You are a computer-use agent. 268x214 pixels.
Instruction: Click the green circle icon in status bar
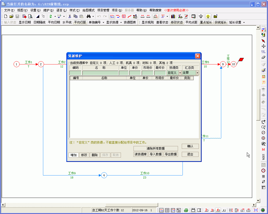pos(263,210)
